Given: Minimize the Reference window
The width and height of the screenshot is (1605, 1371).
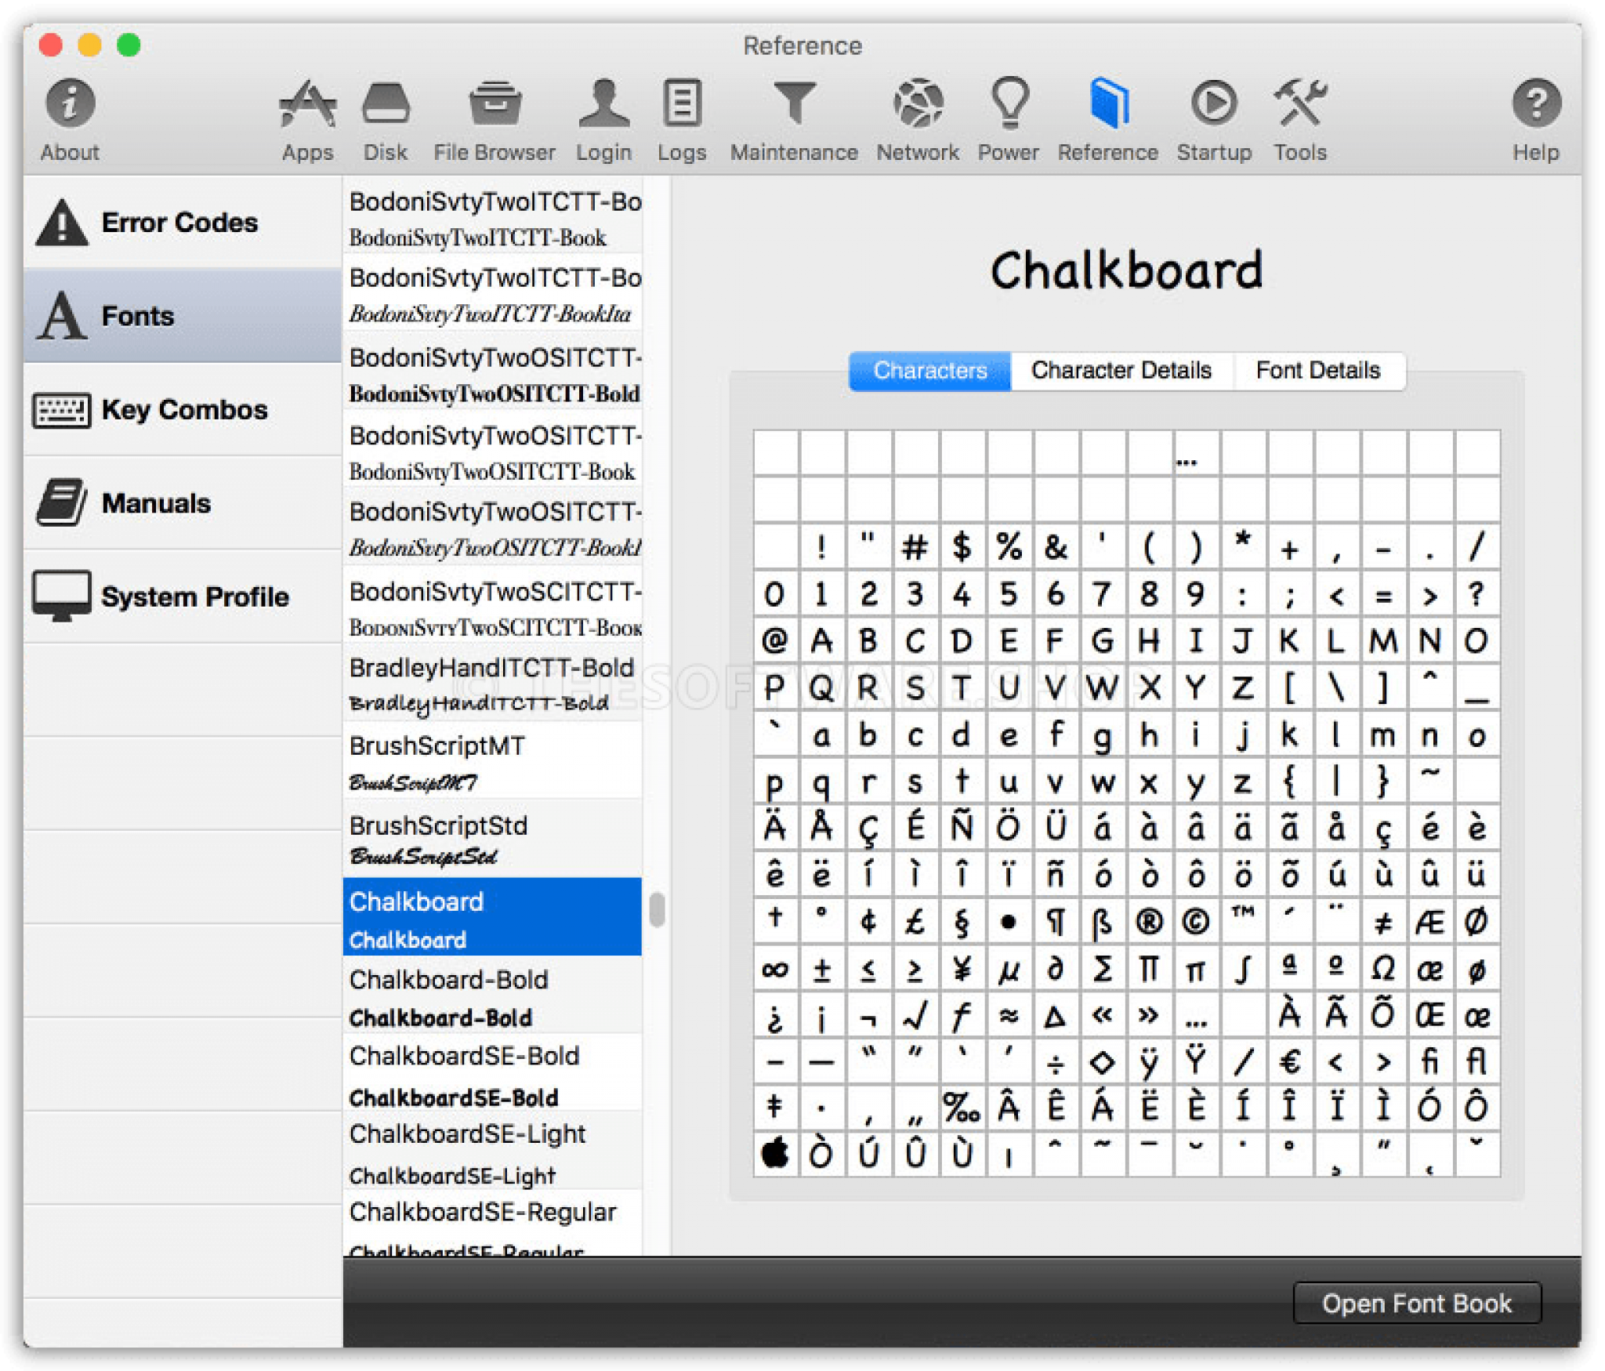Looking at the screenshot, I should (x=89, y=45).
